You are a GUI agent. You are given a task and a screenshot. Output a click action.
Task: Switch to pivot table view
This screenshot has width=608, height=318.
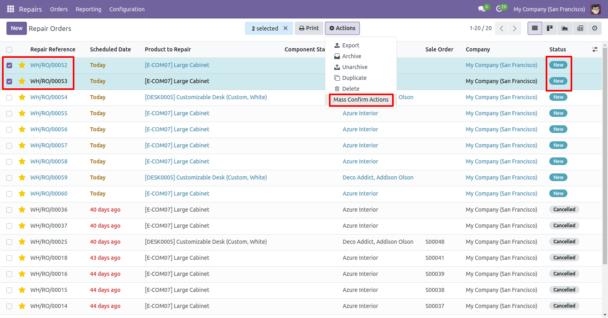pos(580,28)
